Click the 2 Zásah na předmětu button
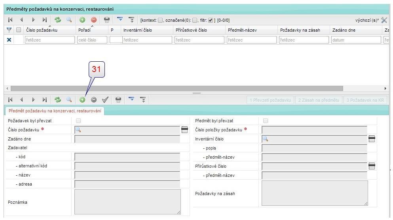This screenshot has height=220, width=393. pos(319,100)
